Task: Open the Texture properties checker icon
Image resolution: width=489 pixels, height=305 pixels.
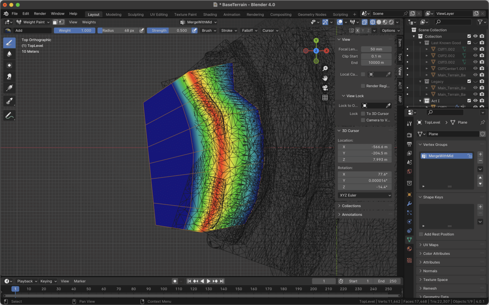Action: click(410, 260)
